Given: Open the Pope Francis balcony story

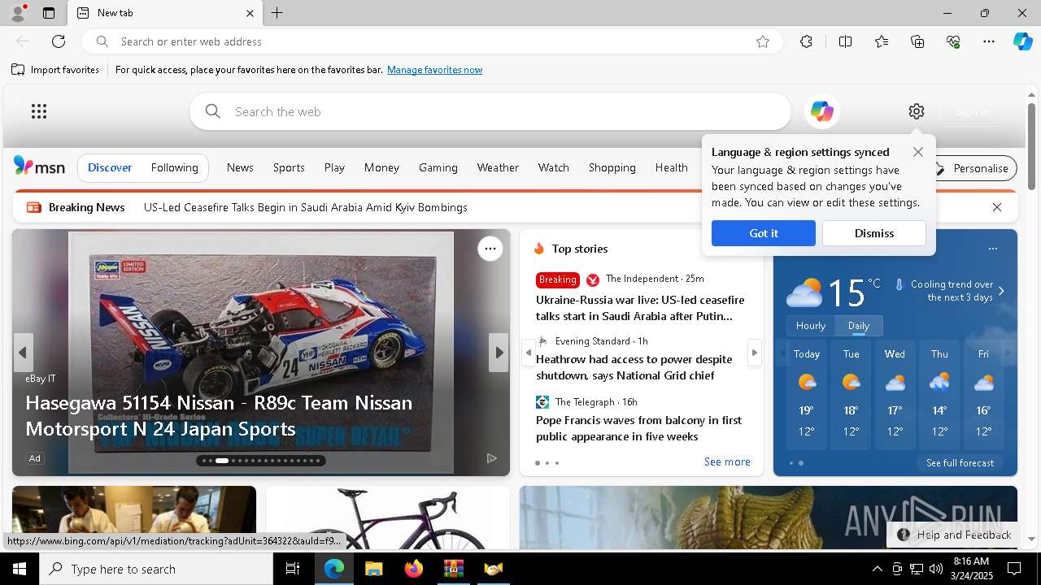Looking at the screenshot, I should [x=638, y=428].
